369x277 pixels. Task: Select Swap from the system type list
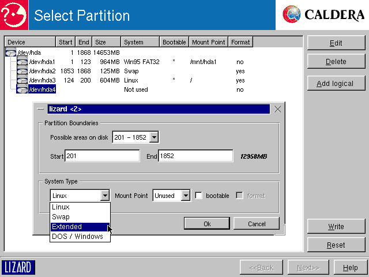(61, 217)
